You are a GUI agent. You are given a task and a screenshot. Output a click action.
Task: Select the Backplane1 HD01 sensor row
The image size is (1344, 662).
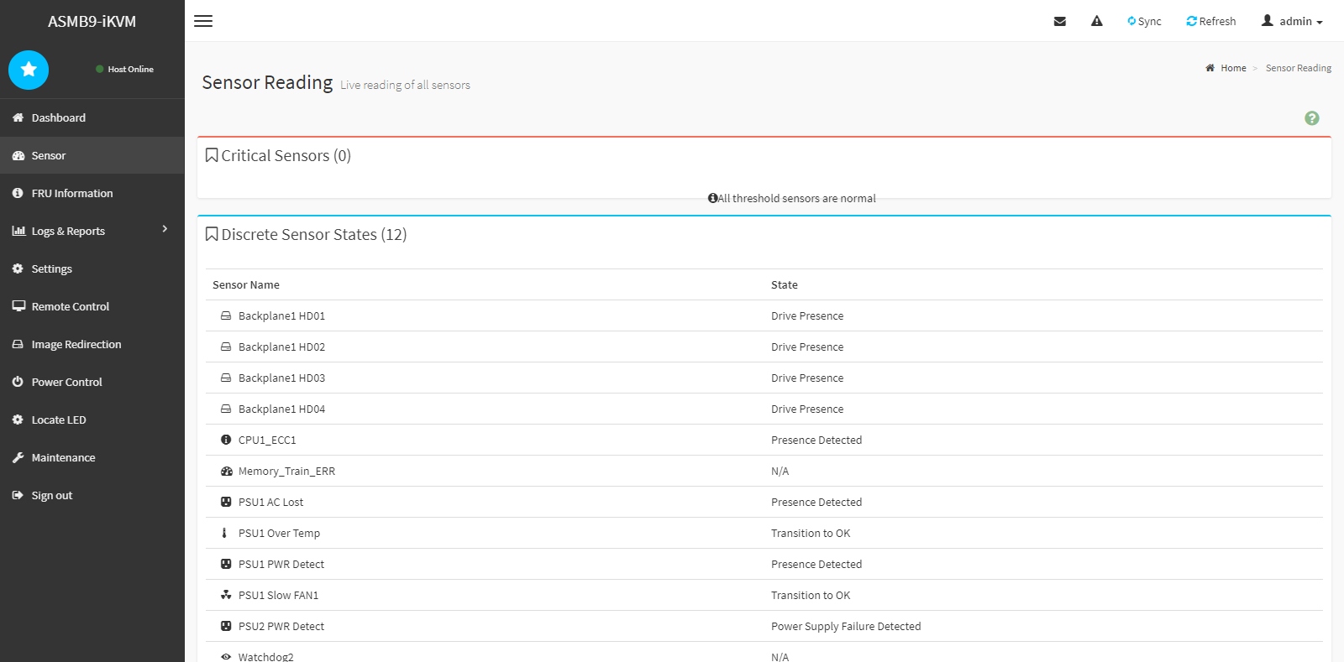click(281, 315)
